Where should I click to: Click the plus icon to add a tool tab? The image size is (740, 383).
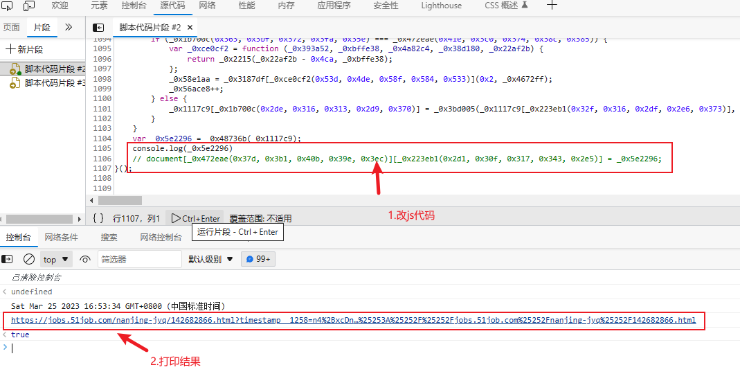[552, 6]
